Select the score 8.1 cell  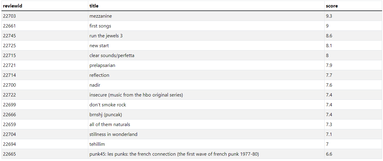(x=353, y=46)
